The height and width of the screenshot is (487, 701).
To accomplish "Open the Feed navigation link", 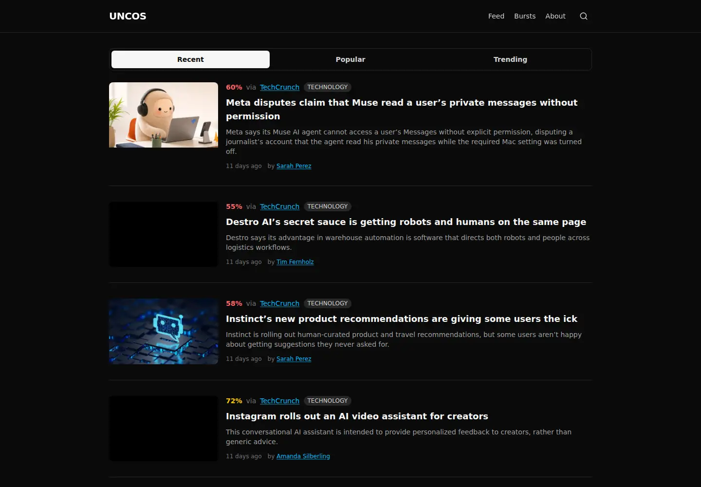I will pyautogui.click(x=496, y=16).
